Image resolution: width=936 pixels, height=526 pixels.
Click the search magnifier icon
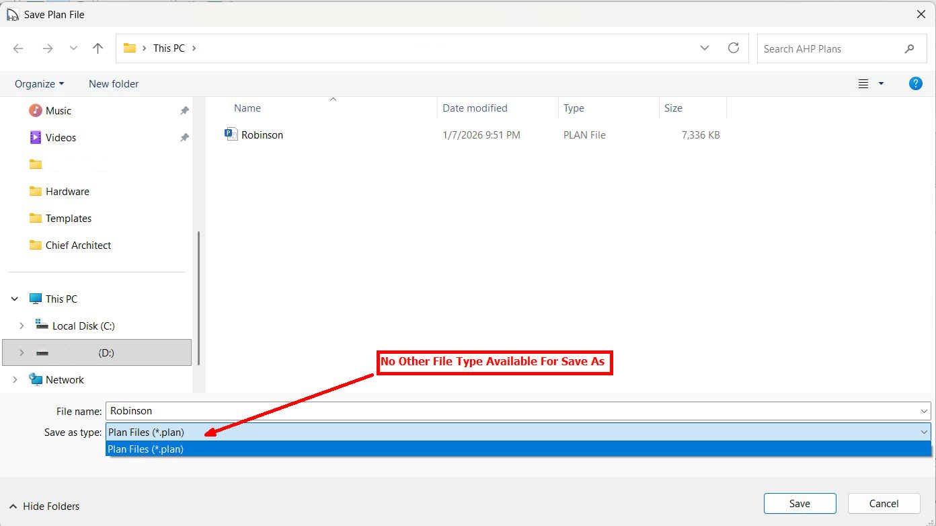909,48
